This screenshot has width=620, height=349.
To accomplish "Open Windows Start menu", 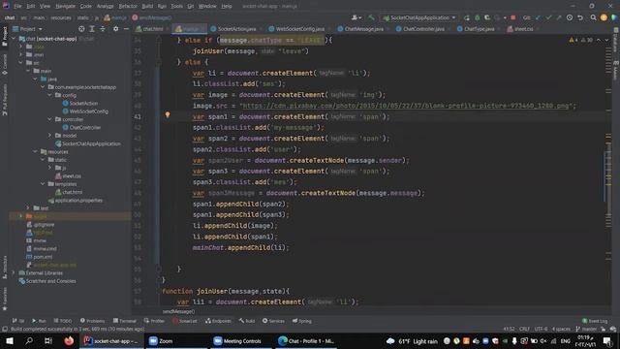I will (10, 340).
